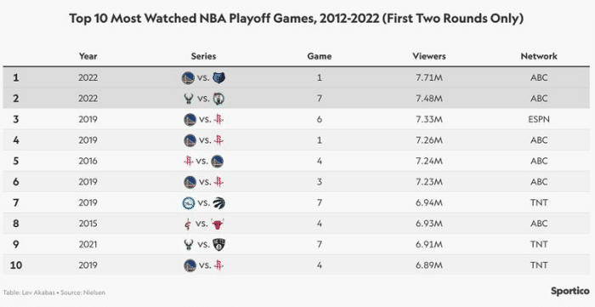This screenshot has width=595, height=307.
Task: Click the Cavaliers logo in row 8
Action: pos(187,224)
